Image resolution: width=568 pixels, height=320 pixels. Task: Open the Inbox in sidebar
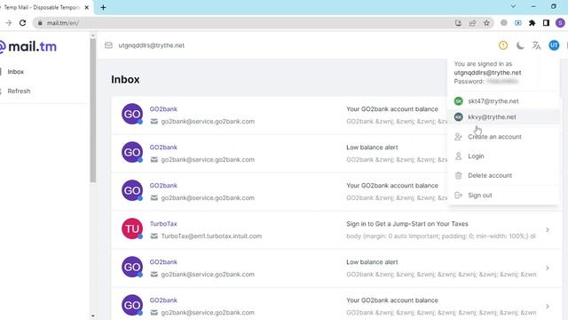pos(16,72)
